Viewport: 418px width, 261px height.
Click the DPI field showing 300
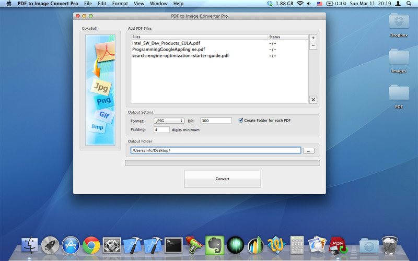[x=216, y=121]
